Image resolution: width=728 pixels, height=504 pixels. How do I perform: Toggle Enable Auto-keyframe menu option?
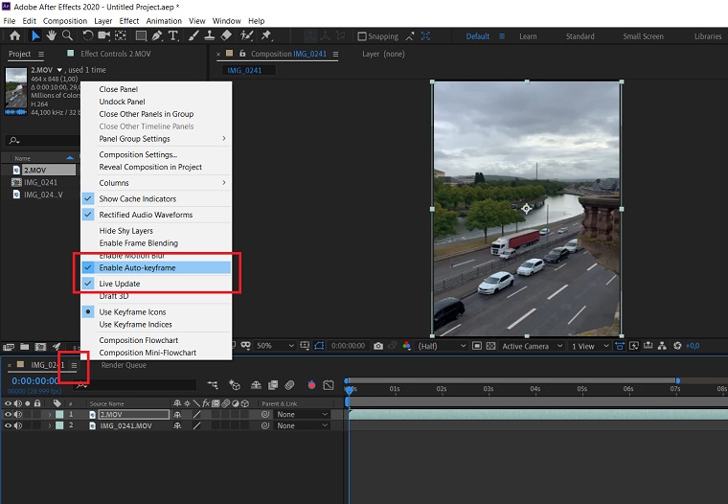coord(137,268)
